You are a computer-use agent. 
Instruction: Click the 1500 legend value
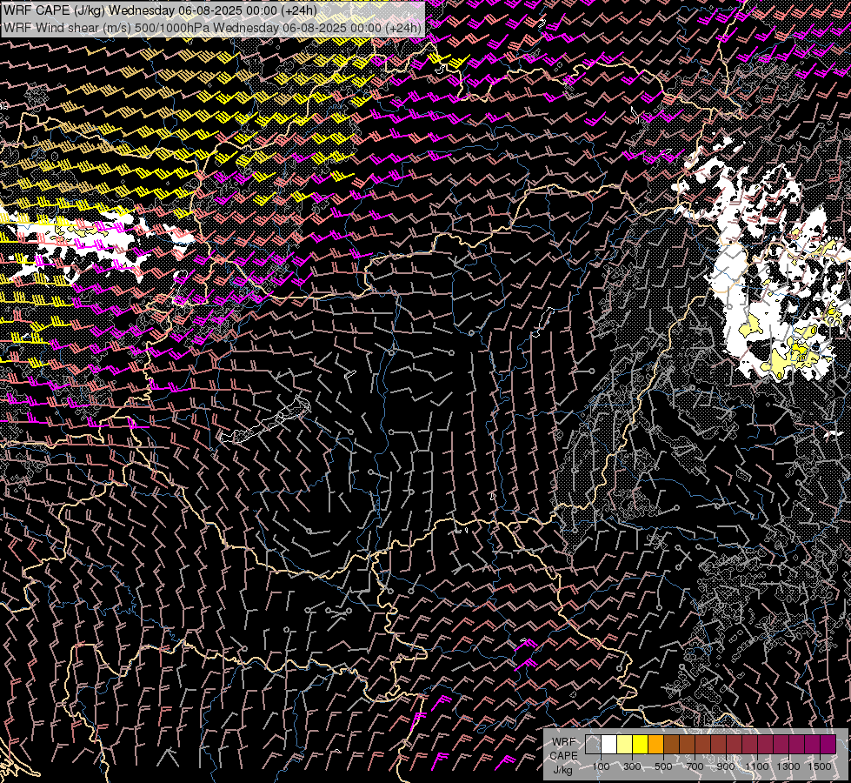pyautogui.click(x=820, y=766)
